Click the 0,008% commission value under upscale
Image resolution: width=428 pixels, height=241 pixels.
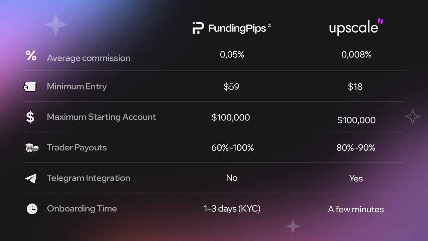(x=356, y=55)
